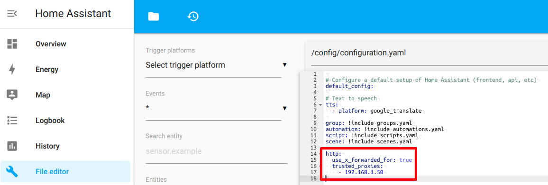Image resolution: width=548 pixels, height=185 pixels.
Task: Click the automation include automations.yaml line
Action: [x=384, y=129]
